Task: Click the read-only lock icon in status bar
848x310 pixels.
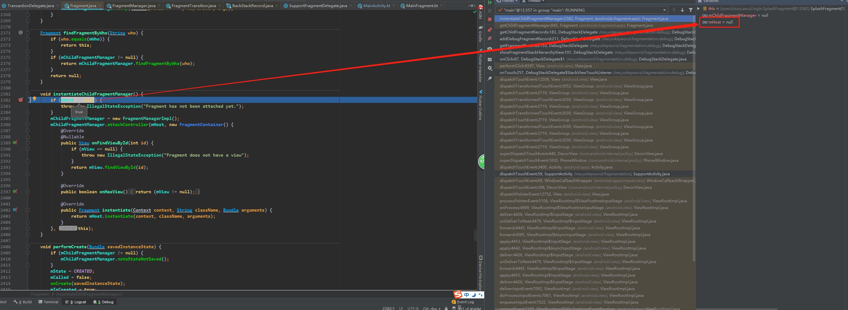Action: [x=446, y=308]
